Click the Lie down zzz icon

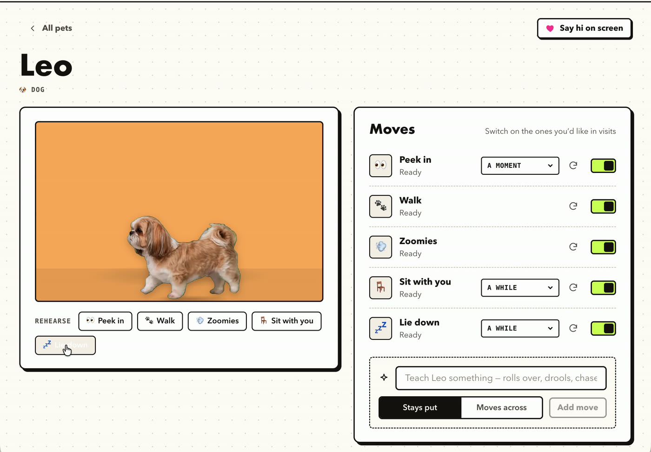click(x=380, y=328)
